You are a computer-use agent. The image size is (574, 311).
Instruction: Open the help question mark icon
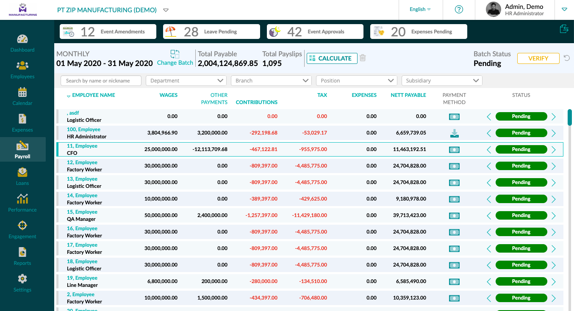click(459, 9)
